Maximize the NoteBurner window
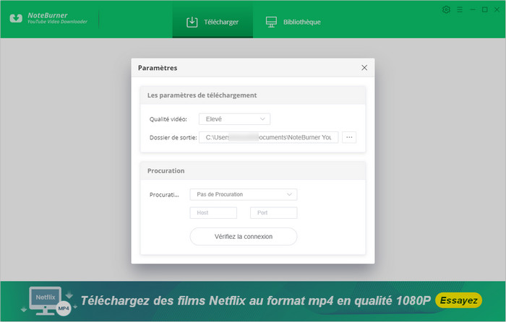Viewport: 506px width, 322px height. point(485,9)
